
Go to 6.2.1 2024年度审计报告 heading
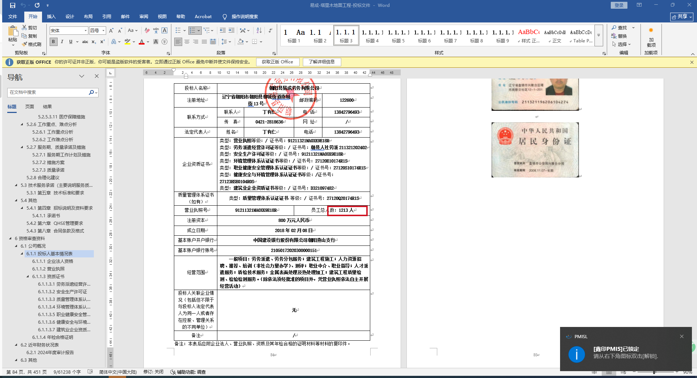pyautogui.click(x=50, y=353)
